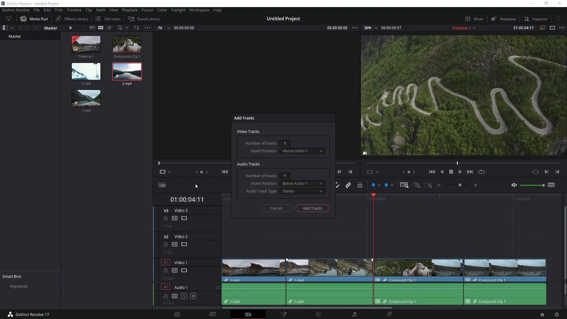The width and height of the screenshot is (567, 319).
Task: Toggle the Link clips icon in toolbar
Action: point(348,185)
